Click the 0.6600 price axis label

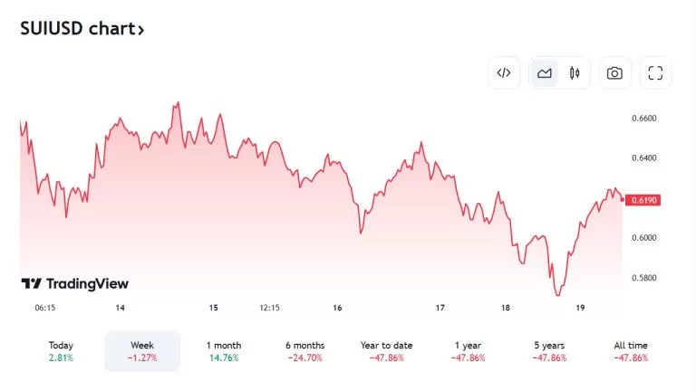(x=643, y=119)
